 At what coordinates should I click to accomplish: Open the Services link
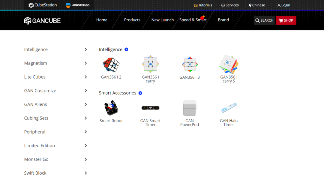tap(230, 5)
